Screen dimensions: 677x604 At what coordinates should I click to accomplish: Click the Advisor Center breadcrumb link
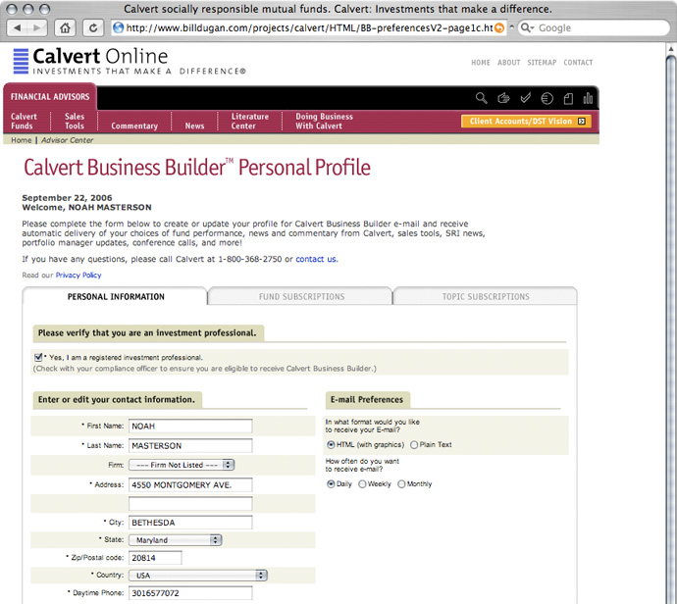click(67, 140)
